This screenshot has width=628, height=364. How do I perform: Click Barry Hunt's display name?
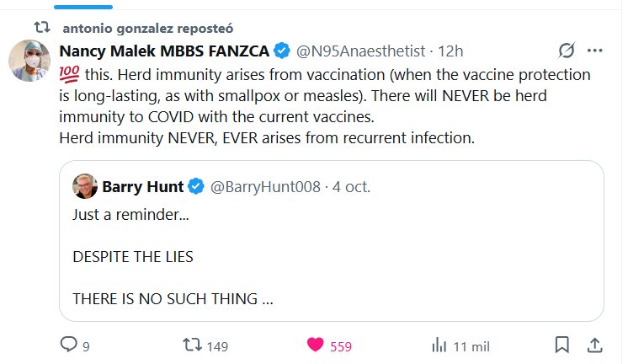[142, 186]
